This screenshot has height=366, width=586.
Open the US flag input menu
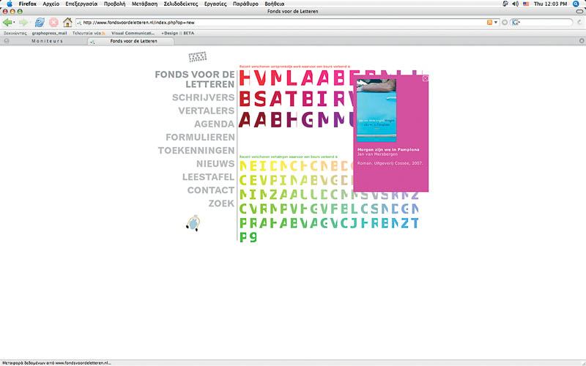tap(526, 4)
